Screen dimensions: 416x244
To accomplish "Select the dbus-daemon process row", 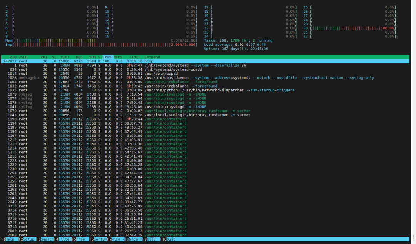I will click(205, 78).
